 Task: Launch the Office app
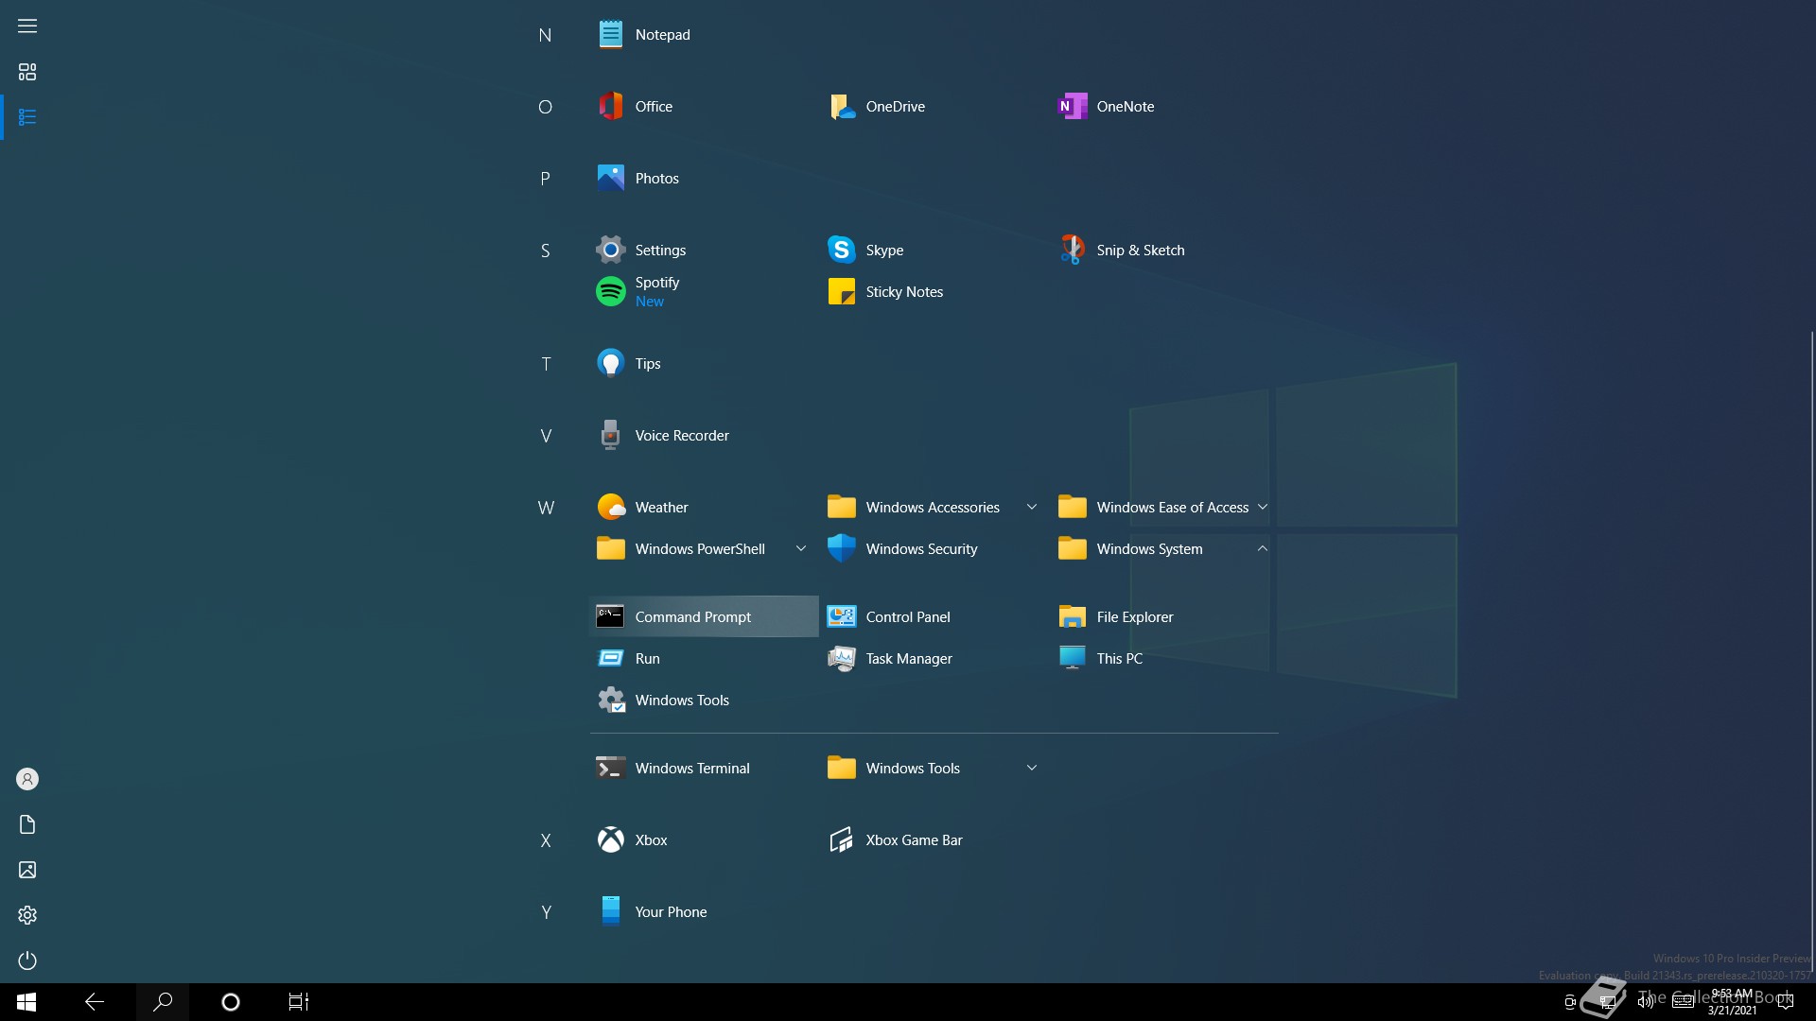[704, 107]
